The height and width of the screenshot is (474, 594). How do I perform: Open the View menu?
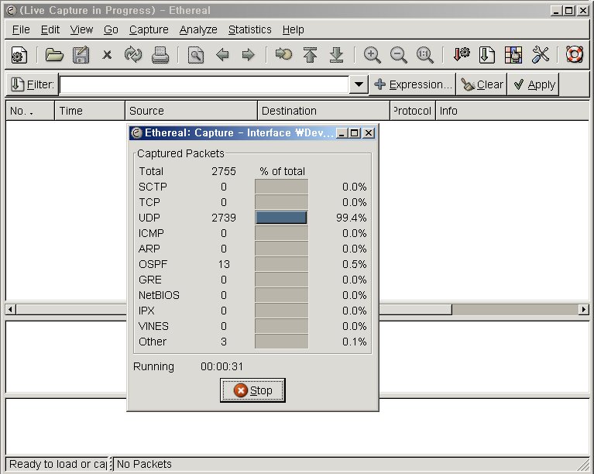[81, 29]
